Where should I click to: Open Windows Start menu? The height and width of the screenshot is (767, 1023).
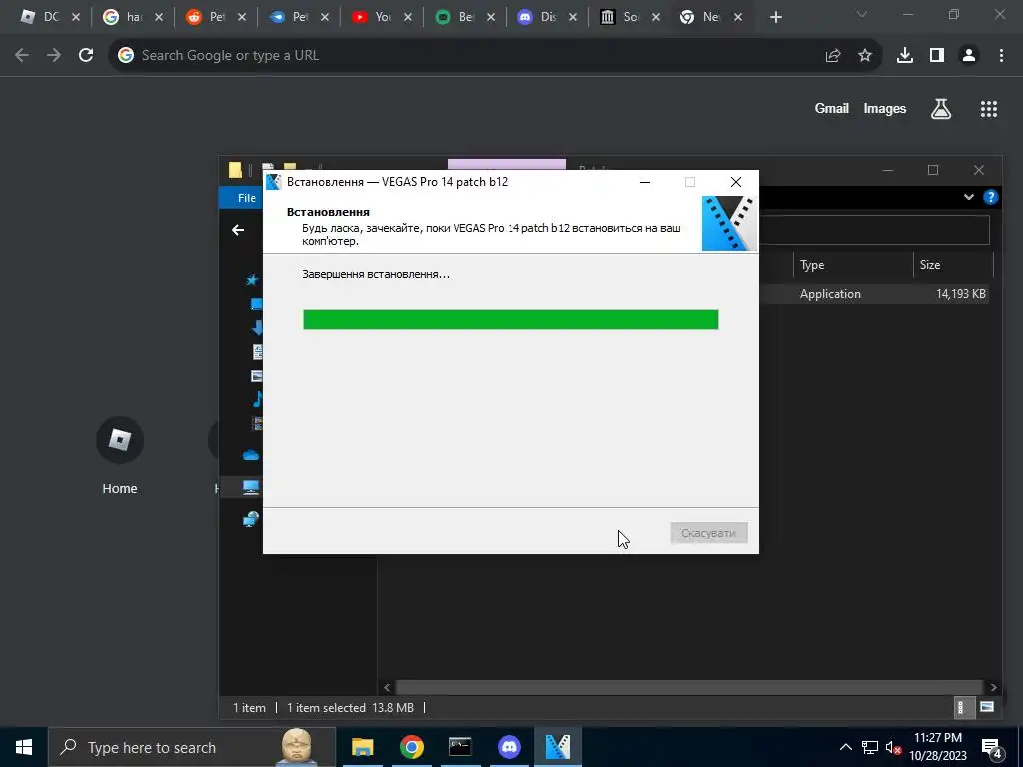24,747
